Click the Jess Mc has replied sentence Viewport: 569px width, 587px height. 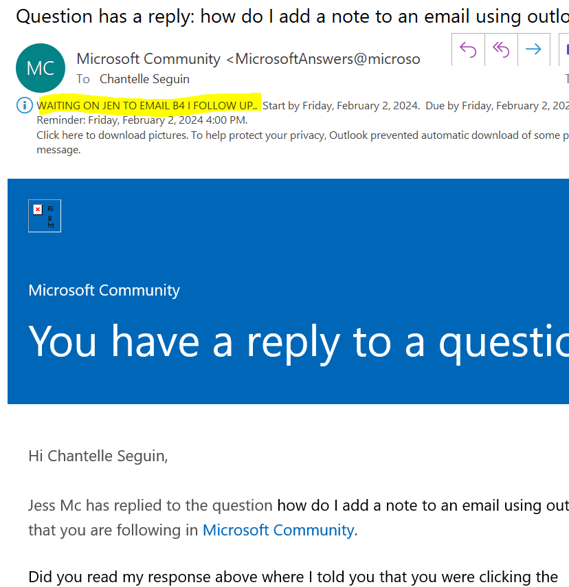click(150, 505)
